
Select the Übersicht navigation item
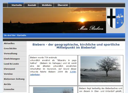coord(62,5)
